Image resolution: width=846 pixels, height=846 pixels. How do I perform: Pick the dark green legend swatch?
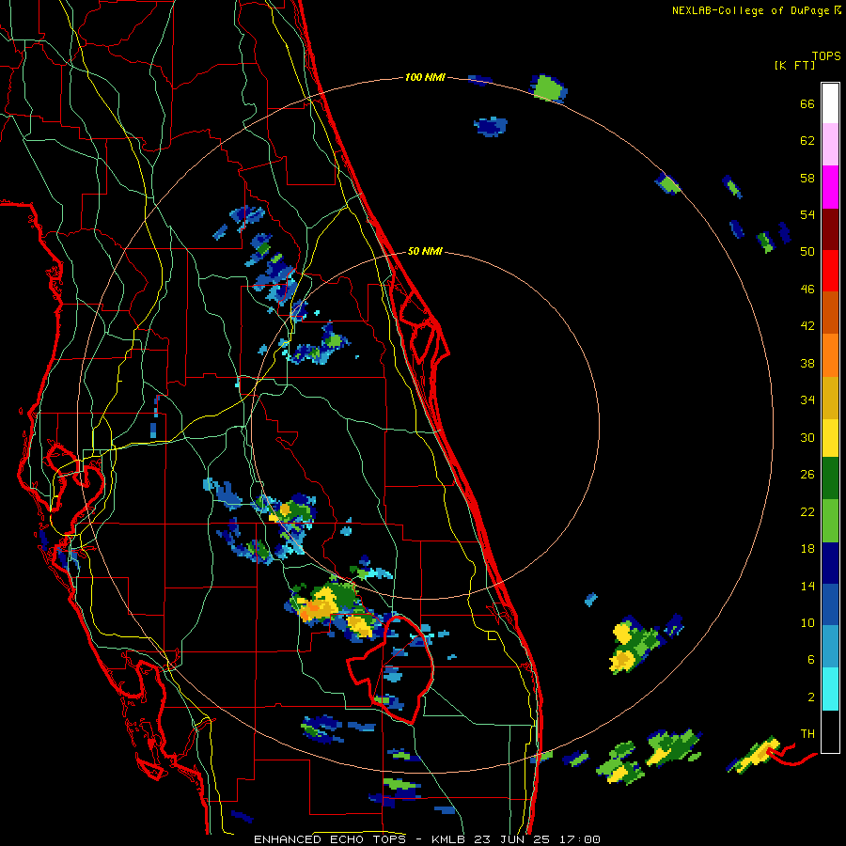830,478
